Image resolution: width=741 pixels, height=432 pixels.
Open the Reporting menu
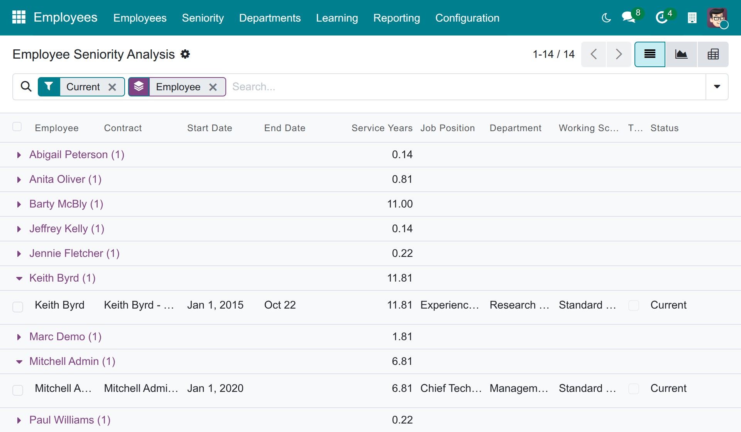(396, 18)
